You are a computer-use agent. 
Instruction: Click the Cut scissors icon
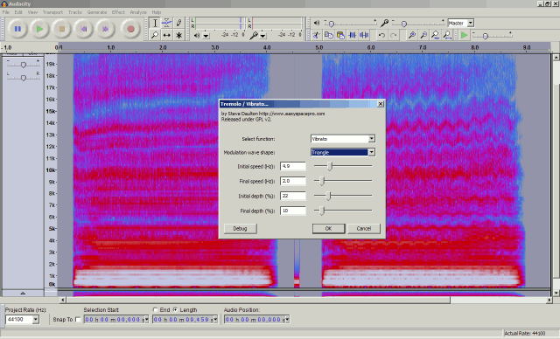click(x=317, y=35)
